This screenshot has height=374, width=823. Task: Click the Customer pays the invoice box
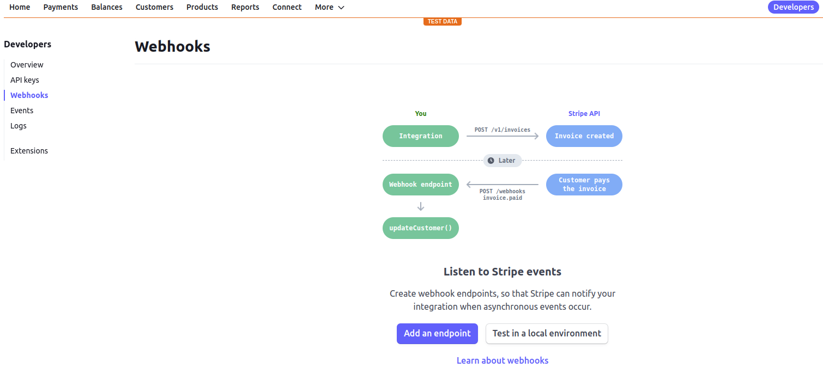tap(584, 184)
